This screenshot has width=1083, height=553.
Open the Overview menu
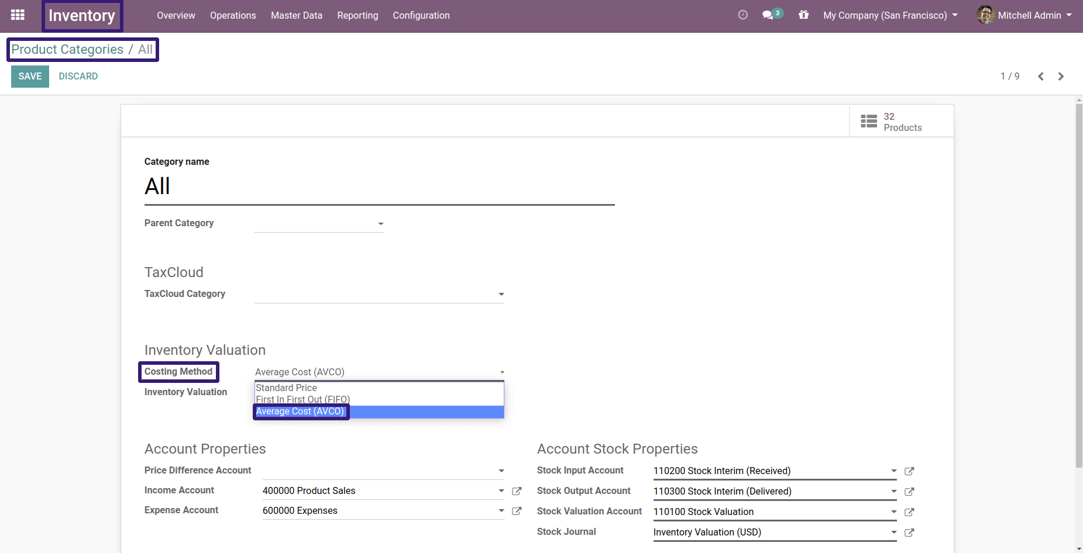(x=176, y=15)
